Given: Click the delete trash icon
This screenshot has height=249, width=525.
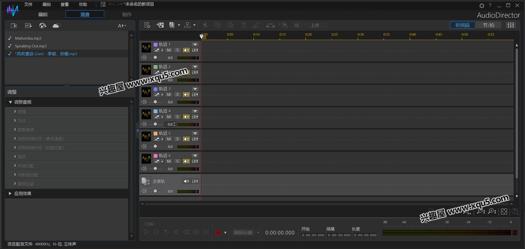Looking at the screenshot, I should [244, 25].
